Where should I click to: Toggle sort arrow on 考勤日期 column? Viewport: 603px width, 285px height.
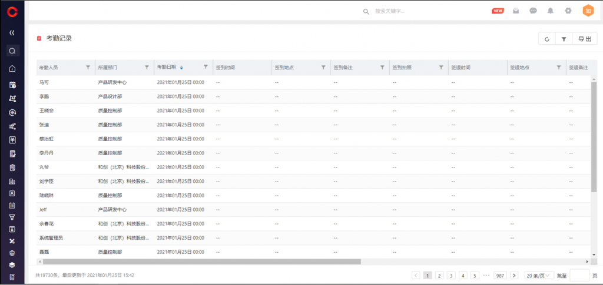tap(181, 68)
